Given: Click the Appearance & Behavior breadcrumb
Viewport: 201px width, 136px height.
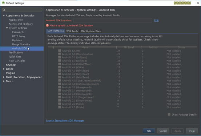Looking at the screenshot, I should click(60, 10).
